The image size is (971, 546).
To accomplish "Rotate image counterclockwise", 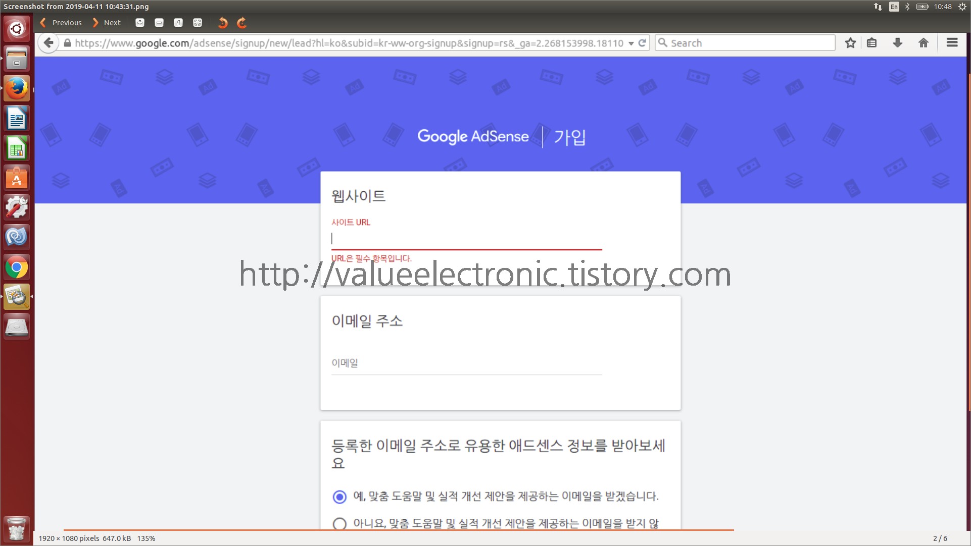I will (x=223, y=23).
